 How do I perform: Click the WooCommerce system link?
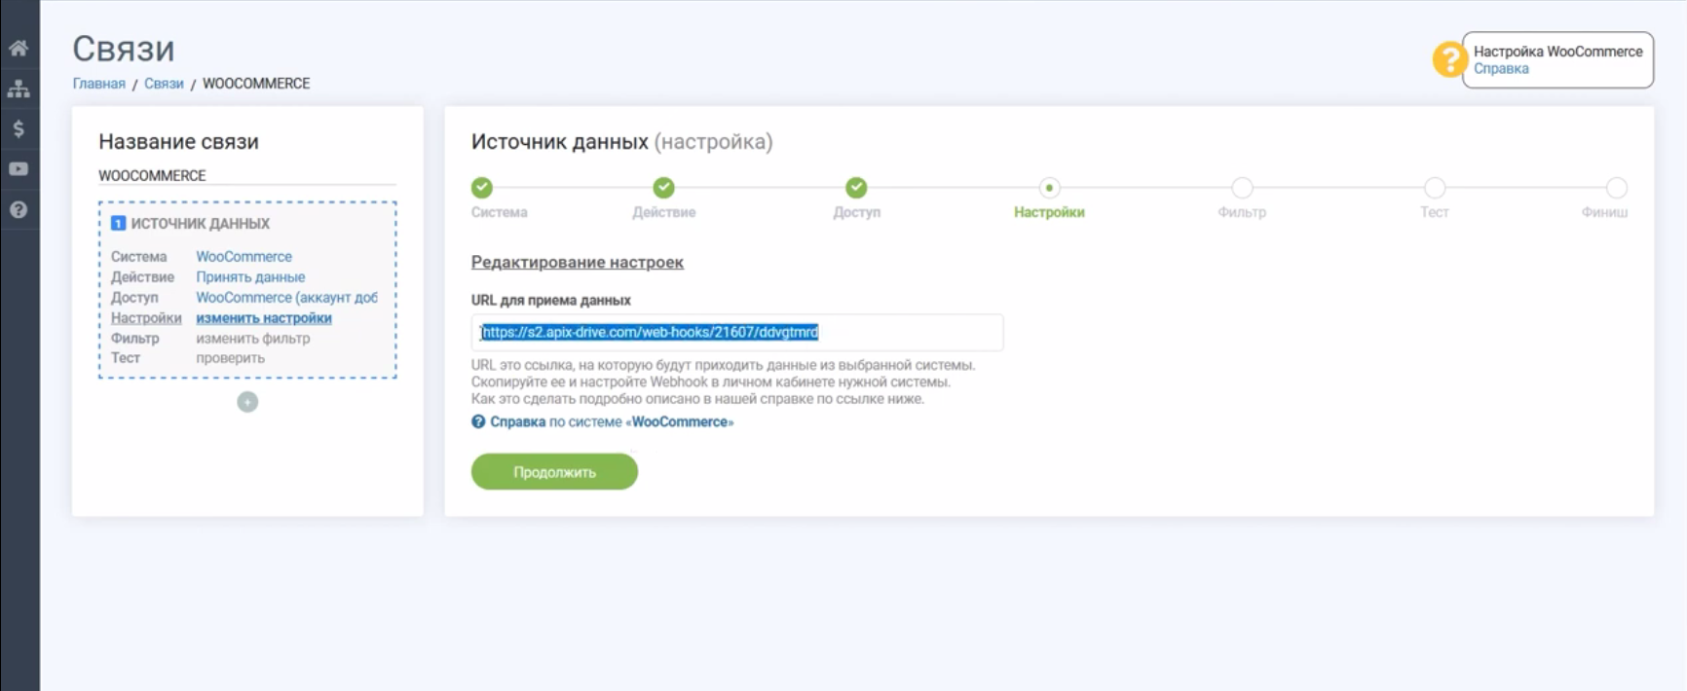(244, 257)
